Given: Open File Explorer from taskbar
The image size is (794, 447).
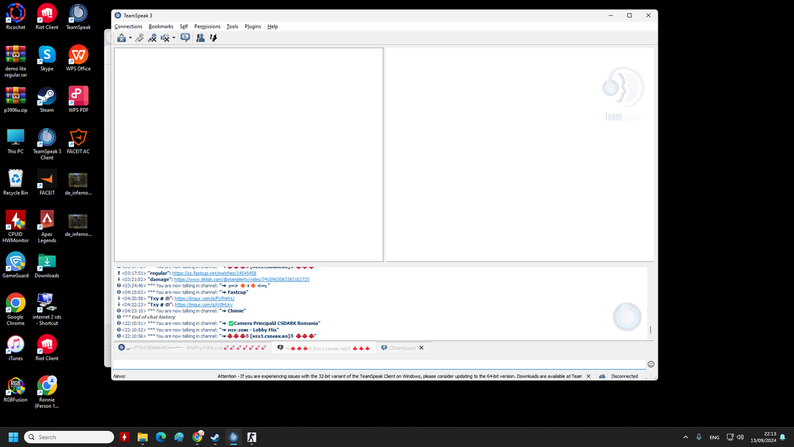Looking at the screenshot, I should 143,437.
